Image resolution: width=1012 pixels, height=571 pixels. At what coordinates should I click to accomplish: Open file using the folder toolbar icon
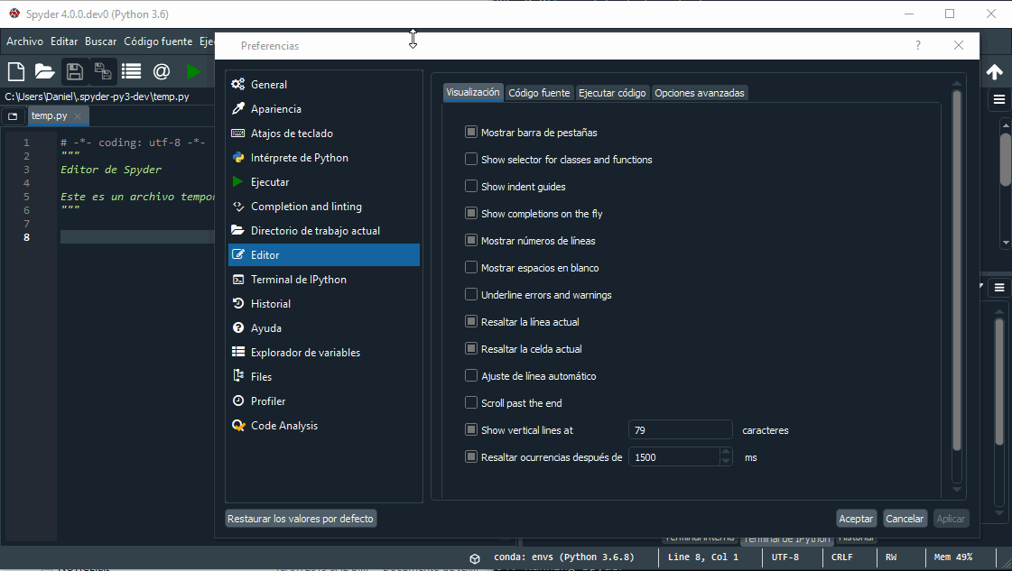click(44, 71)
